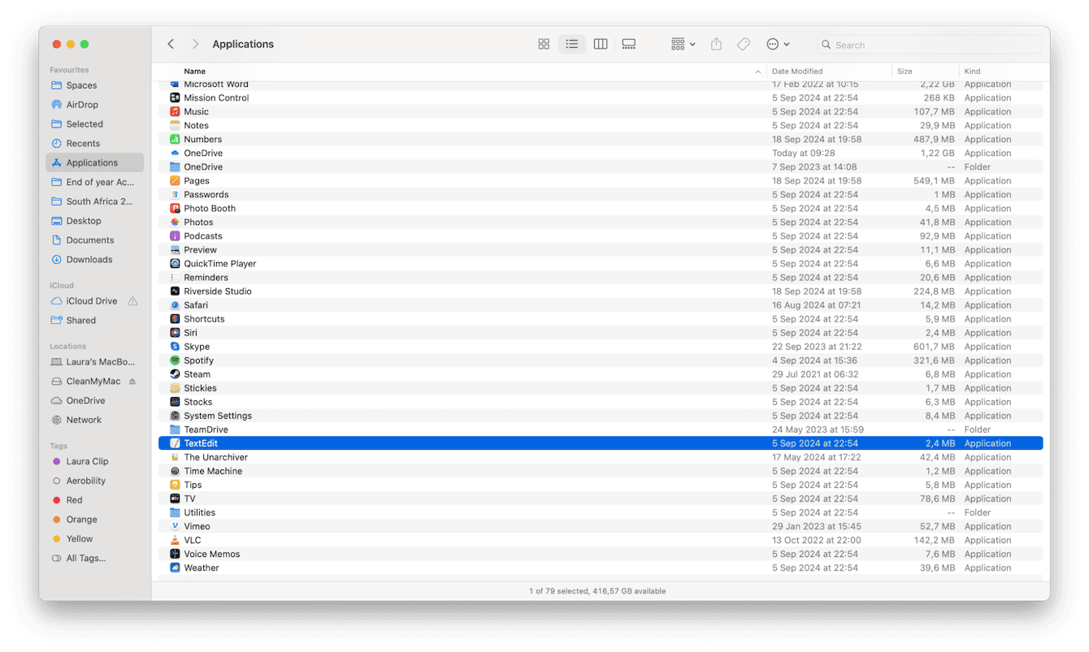The width and height of the screenshot is (1089, 652).
Task: Switch to column view
Action: 600,44
